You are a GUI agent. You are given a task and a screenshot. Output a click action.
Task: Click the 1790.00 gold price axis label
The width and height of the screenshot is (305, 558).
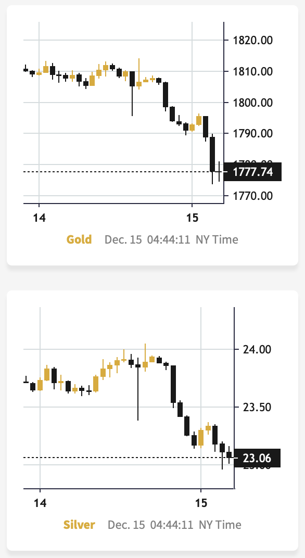[x=252, y=133]
